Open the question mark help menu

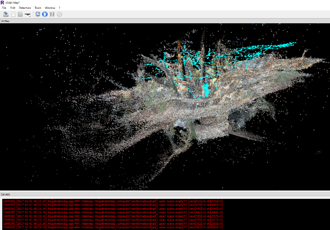(x=59, y=8)
